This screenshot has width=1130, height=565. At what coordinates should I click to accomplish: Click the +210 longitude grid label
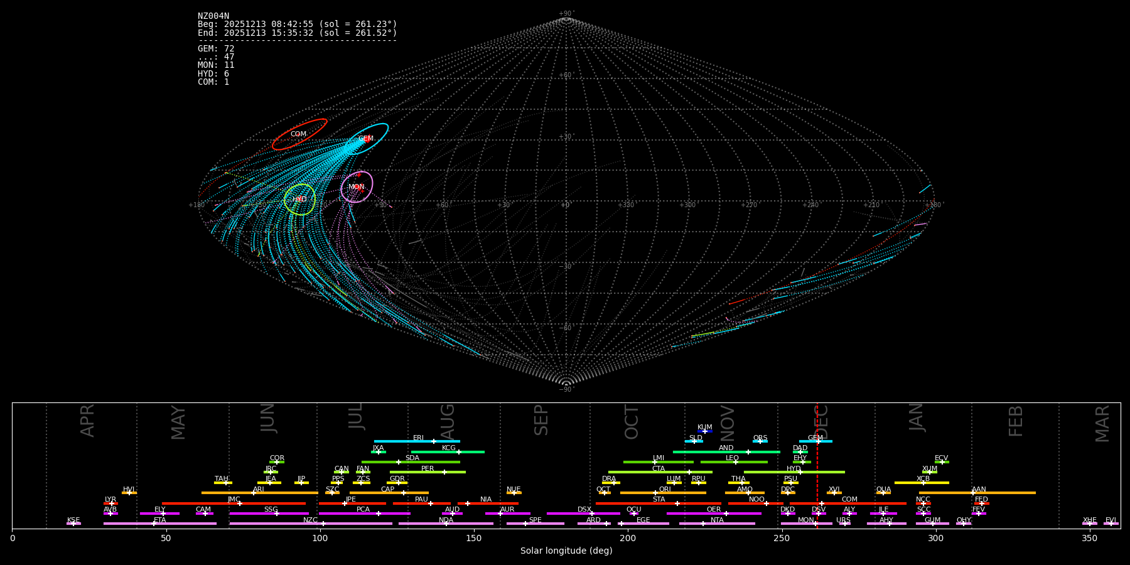tap(871, 205)
